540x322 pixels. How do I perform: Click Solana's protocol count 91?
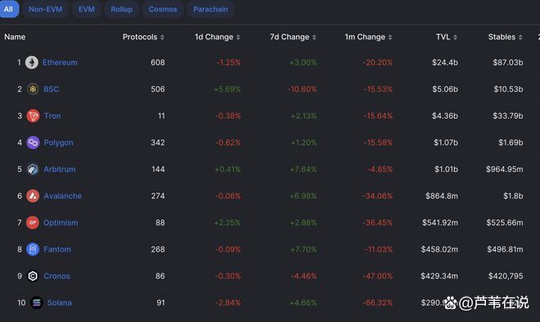coord(160,302)
